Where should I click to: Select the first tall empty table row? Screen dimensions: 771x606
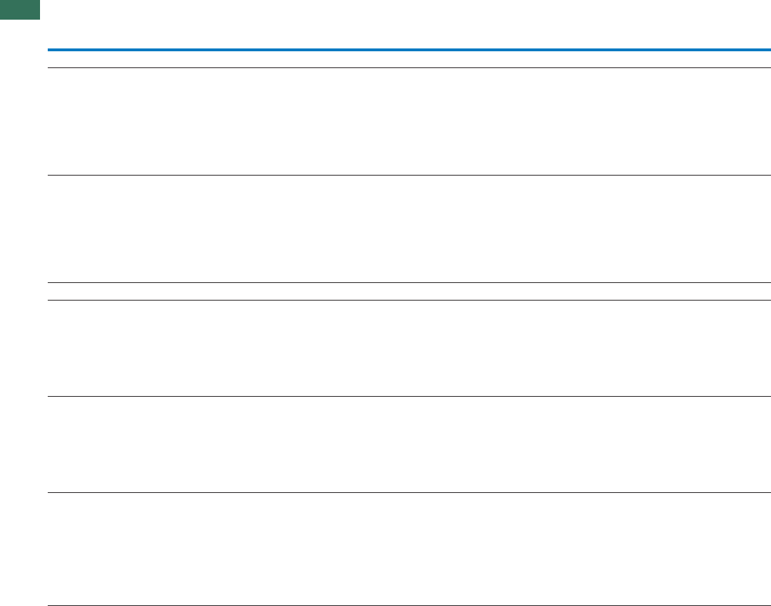pyautogui.click(x=409, y=121)
